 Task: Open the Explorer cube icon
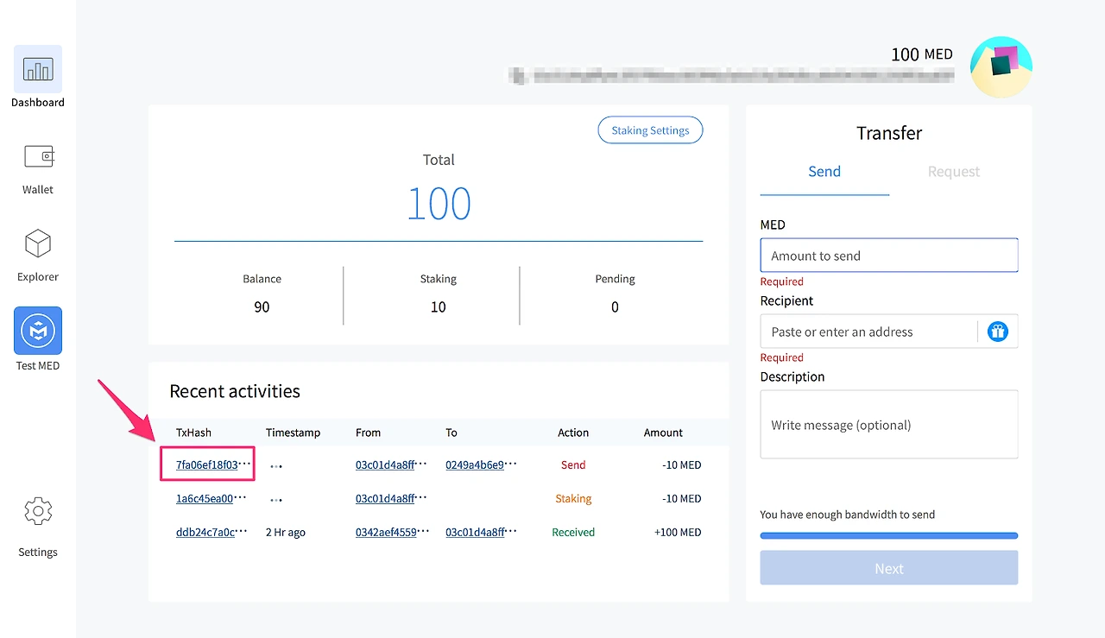[38, 244]
